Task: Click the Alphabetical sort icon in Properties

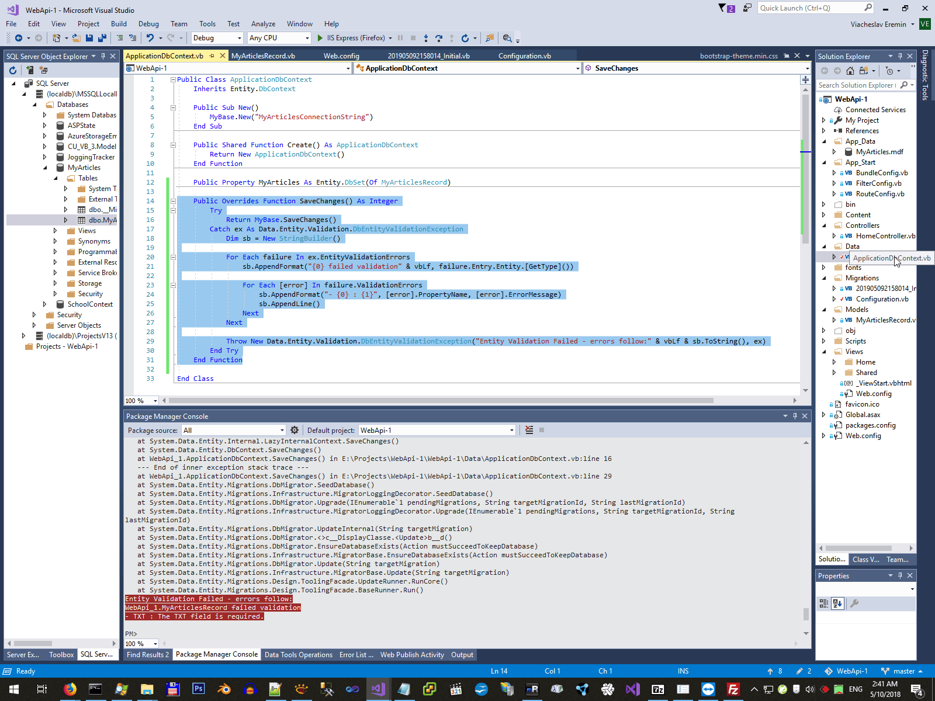Action: coord(837,603)
